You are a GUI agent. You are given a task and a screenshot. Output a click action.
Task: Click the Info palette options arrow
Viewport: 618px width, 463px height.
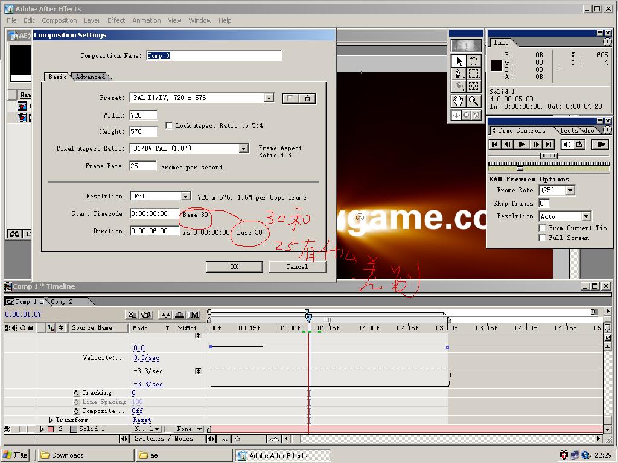click(x=607, y=42)
